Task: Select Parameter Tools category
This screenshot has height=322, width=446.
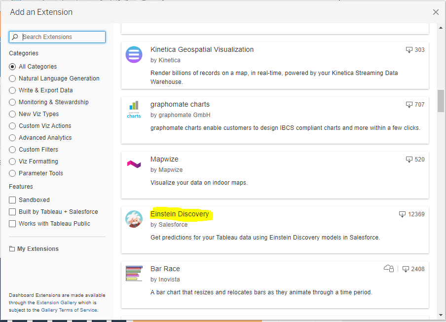Action: pyautogui.click(x=12, y=173)
